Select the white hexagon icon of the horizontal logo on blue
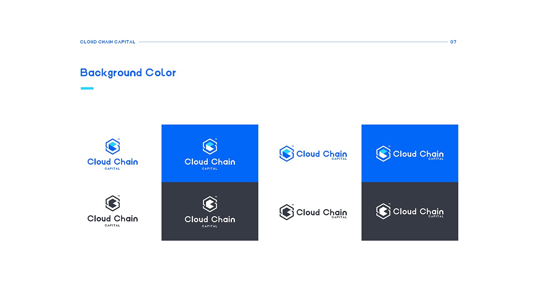 pyautogui.click(x=383, y=153)
